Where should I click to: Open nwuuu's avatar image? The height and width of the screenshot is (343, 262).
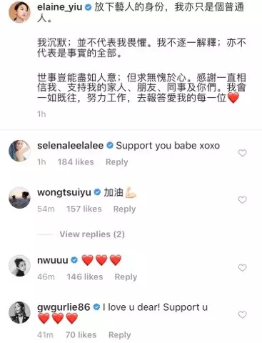click(x=19, y=266)
